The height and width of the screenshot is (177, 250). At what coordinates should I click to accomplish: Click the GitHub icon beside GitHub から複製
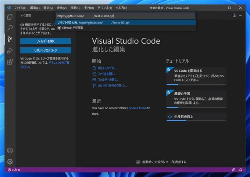(59, 28)
